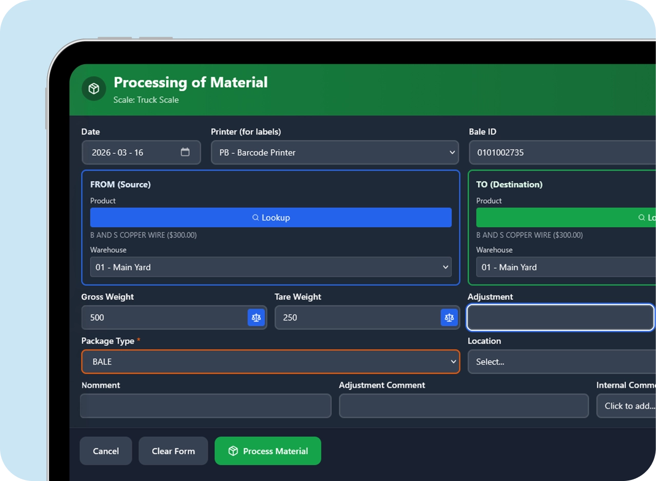The height and width of the screenshot is (481, 656).
Task: Click TO product text 'B AND S COPPER WIRE'
Action: click(529, 235)
